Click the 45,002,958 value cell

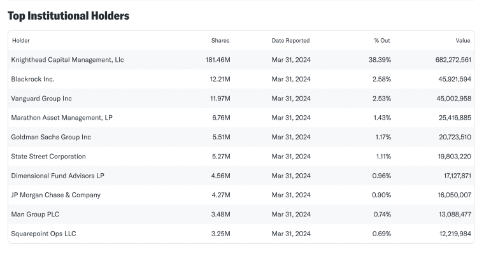[453, 99]
